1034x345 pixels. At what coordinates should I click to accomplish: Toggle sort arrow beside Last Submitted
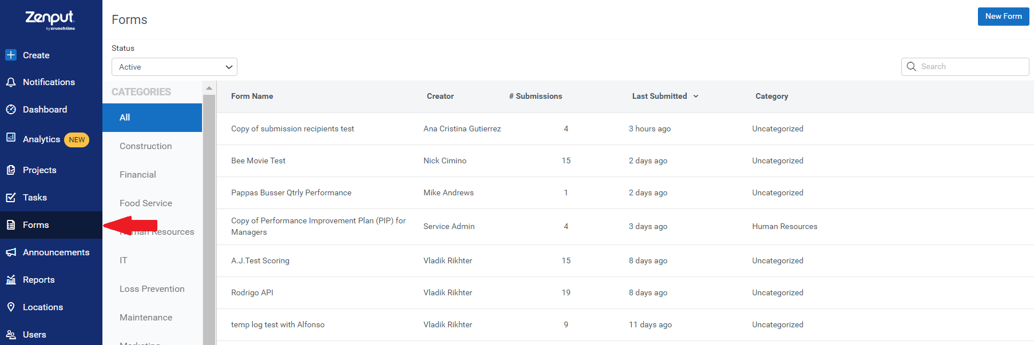(x=696, y=97)
